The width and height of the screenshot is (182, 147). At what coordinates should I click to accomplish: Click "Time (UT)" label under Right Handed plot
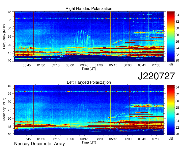coord(89,69)
